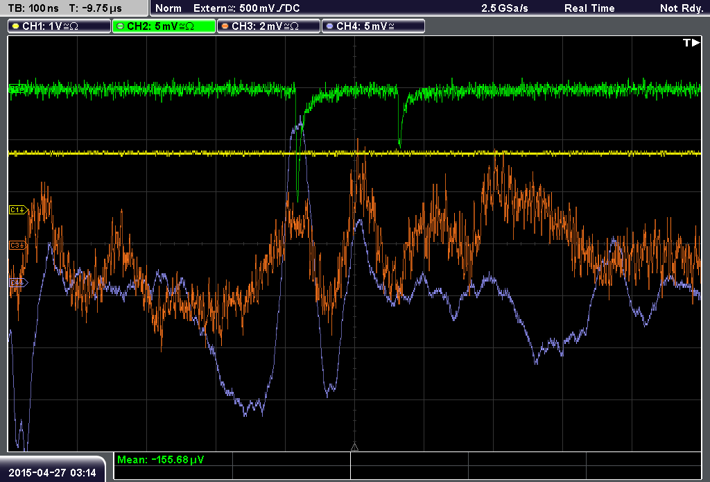The image size is (710, 482).
Task: Click the Extern 500 mV DC trigger source
Action: (x=246, y=8)
